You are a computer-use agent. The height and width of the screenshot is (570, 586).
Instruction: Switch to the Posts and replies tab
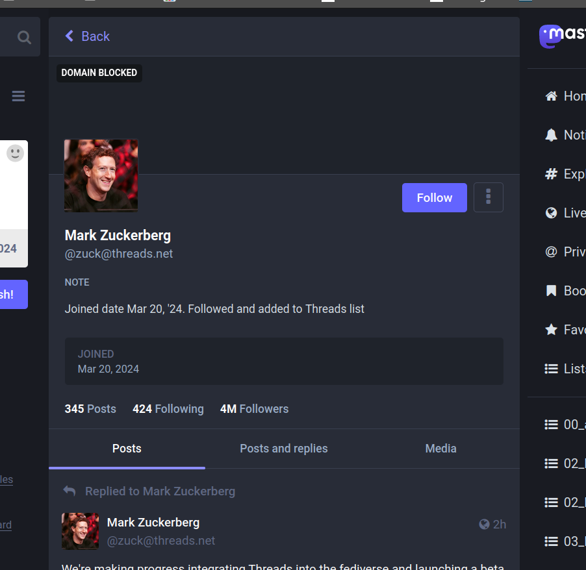click(x=284, y=448)
